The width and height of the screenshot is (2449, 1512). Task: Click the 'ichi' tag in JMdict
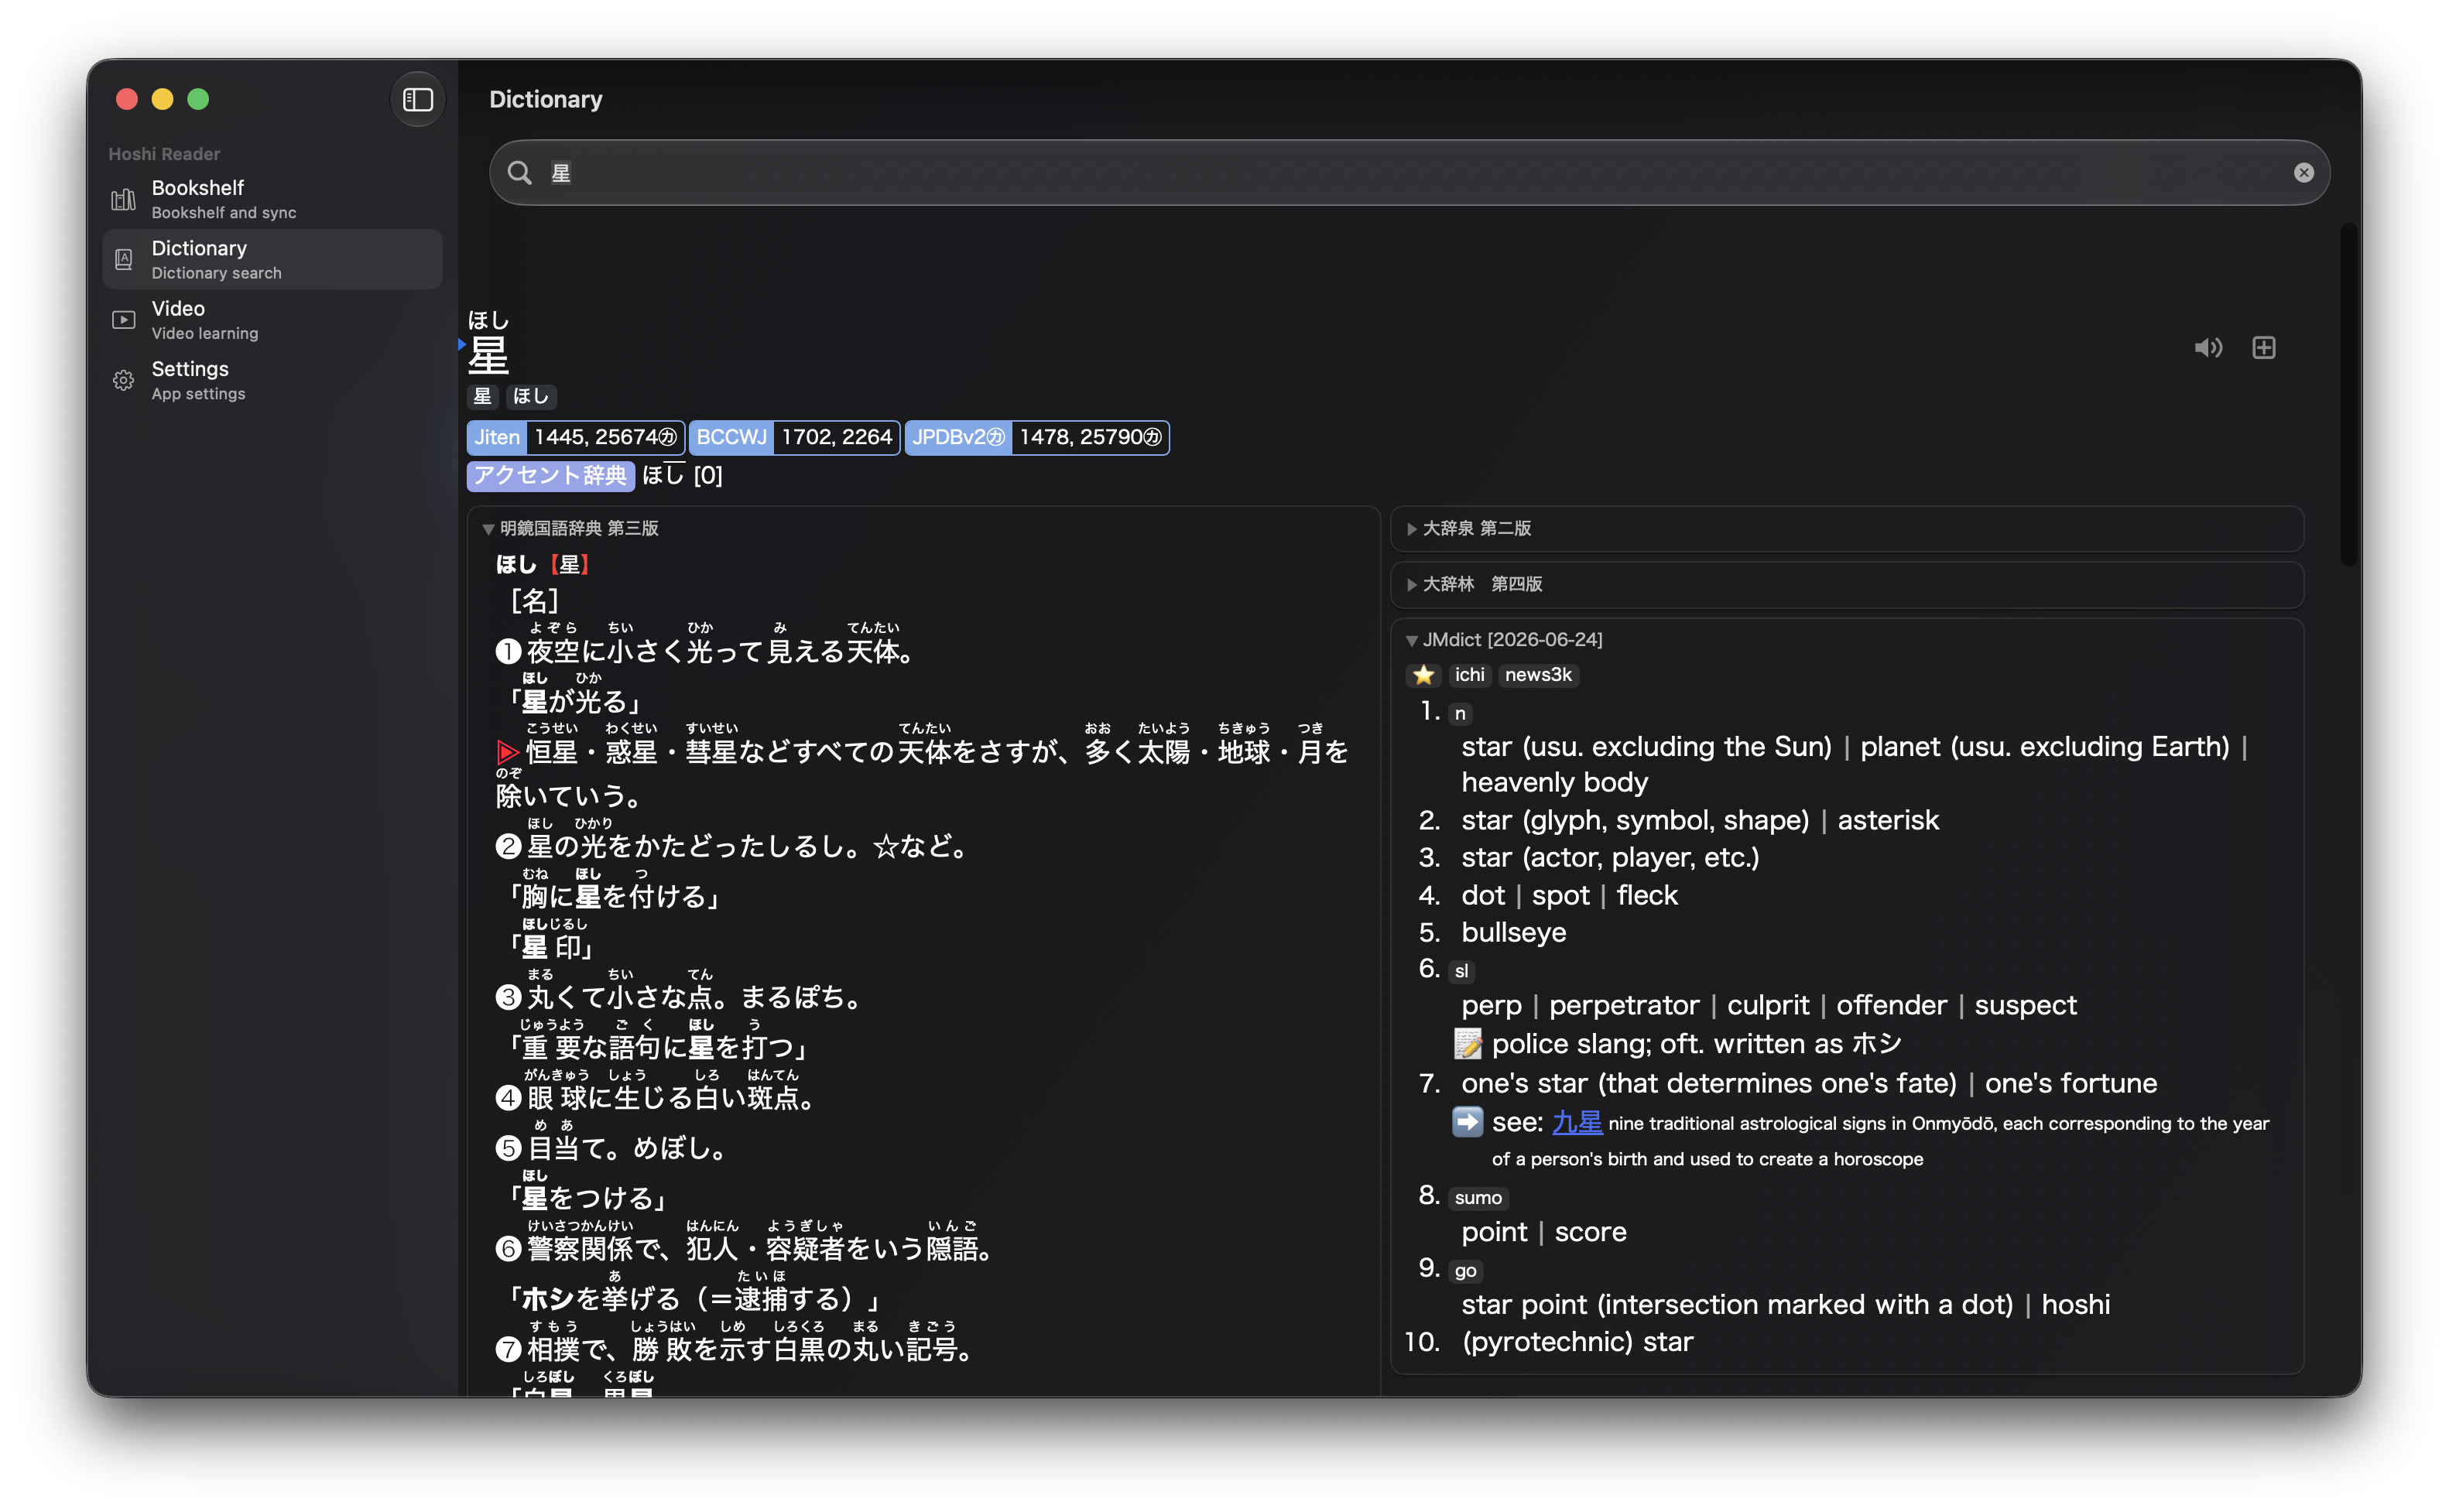pos(1469,675)
